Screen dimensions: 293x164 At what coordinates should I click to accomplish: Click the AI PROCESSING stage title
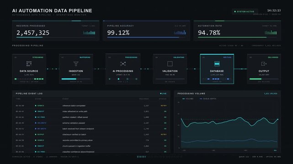pyautogui.click(x=123, y=71)
